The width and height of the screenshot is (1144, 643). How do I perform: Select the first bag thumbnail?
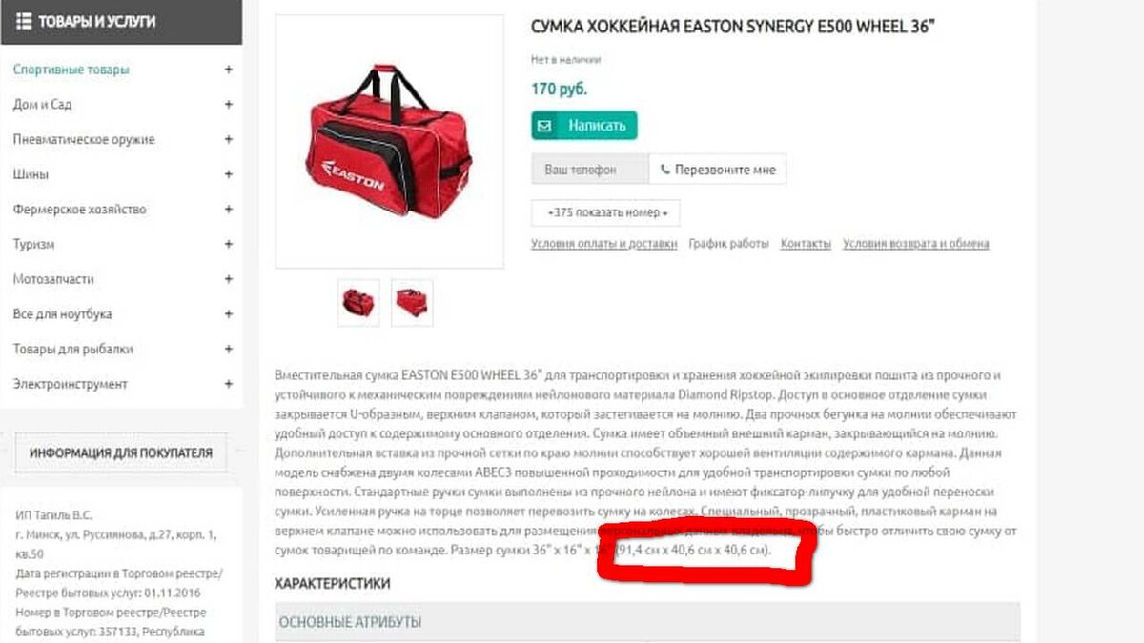click(x=358, y=303)
